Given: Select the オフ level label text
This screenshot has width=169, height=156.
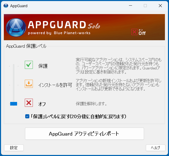Looking at the screenshot, I should (x=42, y=104).
